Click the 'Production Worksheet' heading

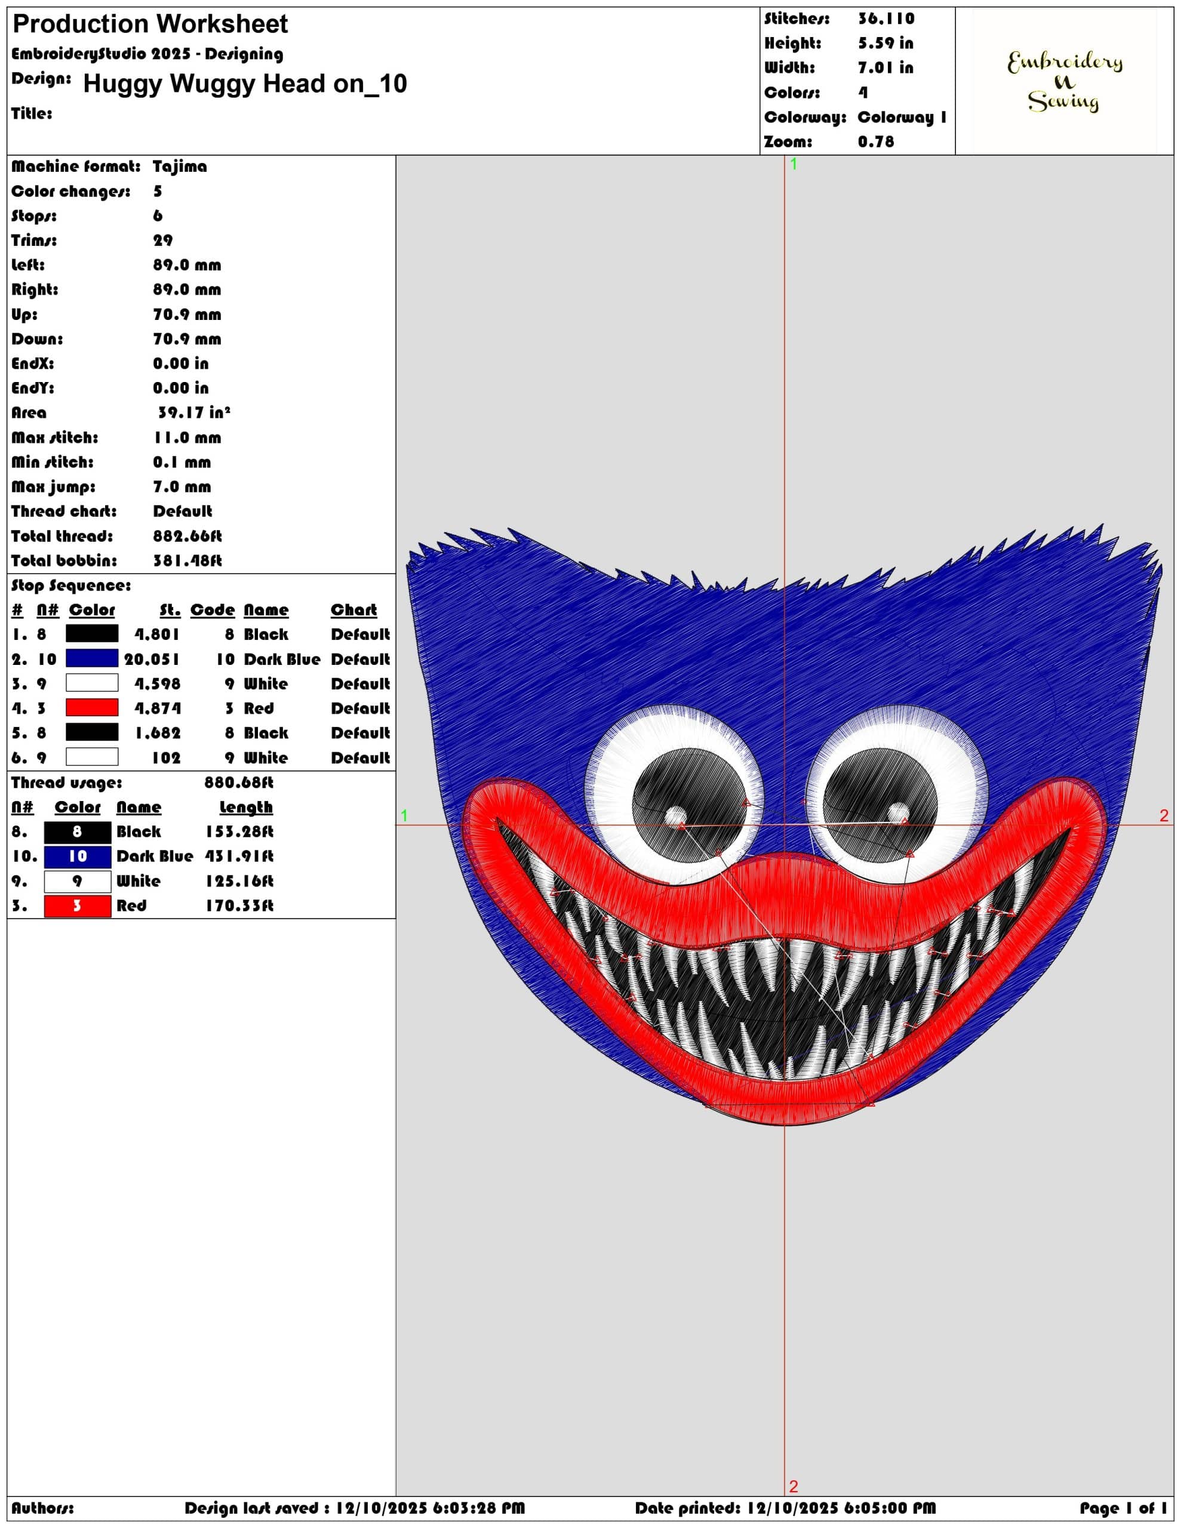coord(150,24)
